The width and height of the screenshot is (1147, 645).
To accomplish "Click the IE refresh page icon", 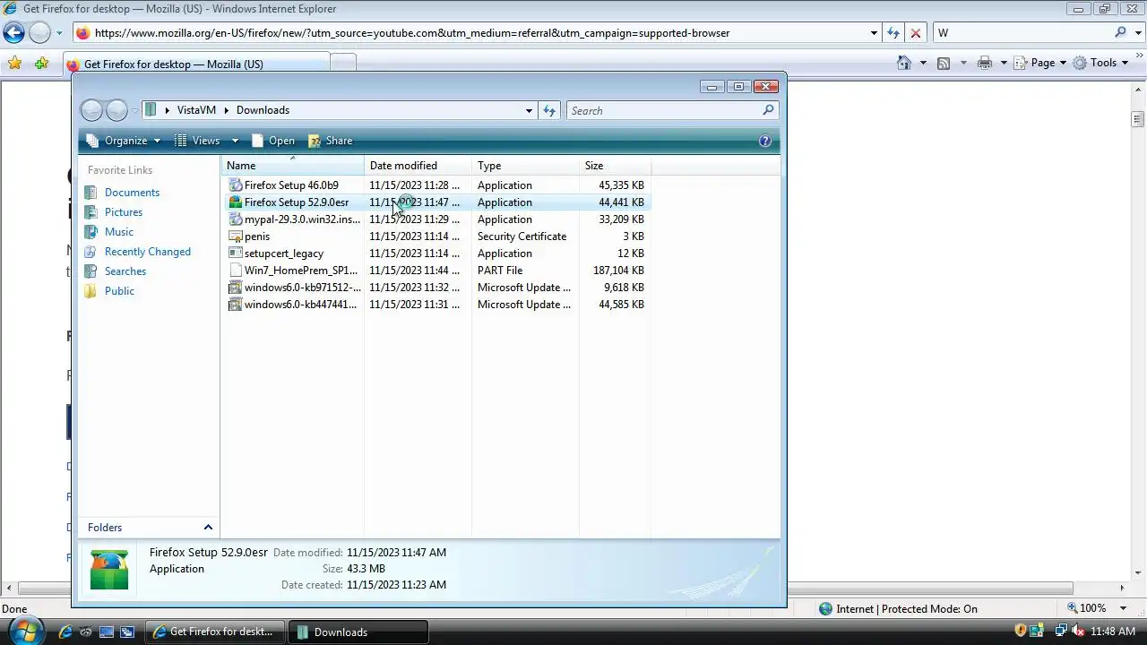I will [x=893, y=33].
